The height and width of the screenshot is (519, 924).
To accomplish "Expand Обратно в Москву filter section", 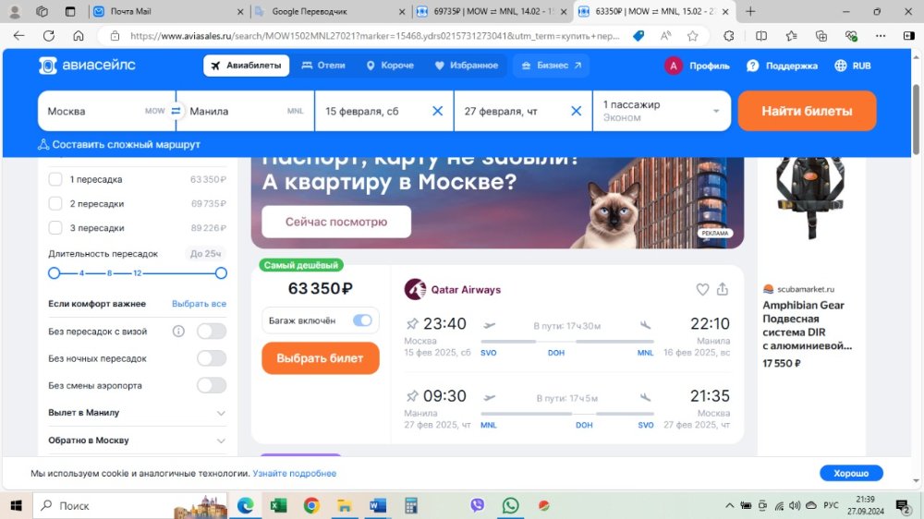I will [x=137, y=441].
